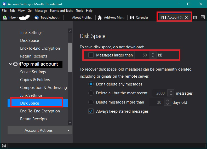The height and width of the screenshot is (149, 207).
Task: Increase the days old value
Action: 167,100
